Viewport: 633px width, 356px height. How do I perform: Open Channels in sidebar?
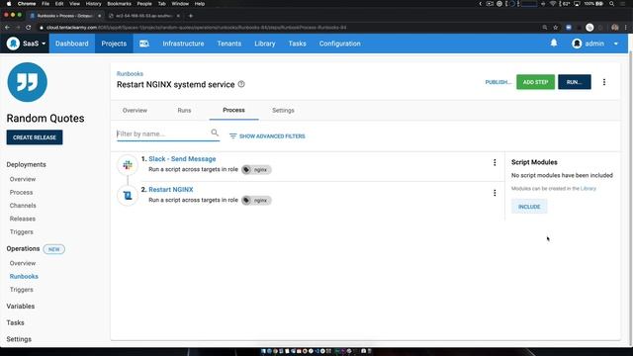point(23,206)
